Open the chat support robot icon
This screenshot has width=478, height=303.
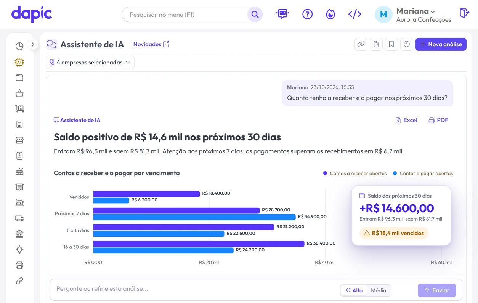click(x=282, y=14)
